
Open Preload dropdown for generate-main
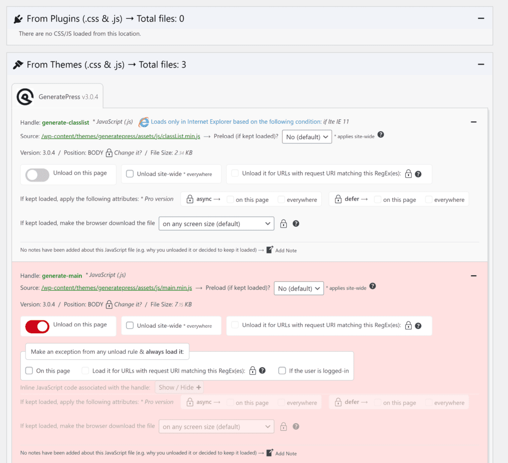pos(299,289)
